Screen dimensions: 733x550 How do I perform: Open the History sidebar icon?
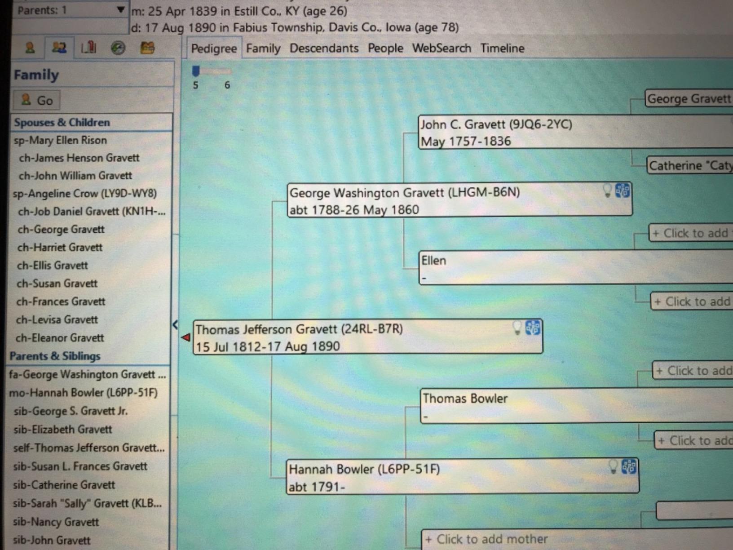pos(118,48)
